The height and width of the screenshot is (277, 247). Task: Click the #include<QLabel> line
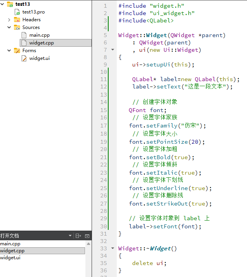click(x=146, y=20)
